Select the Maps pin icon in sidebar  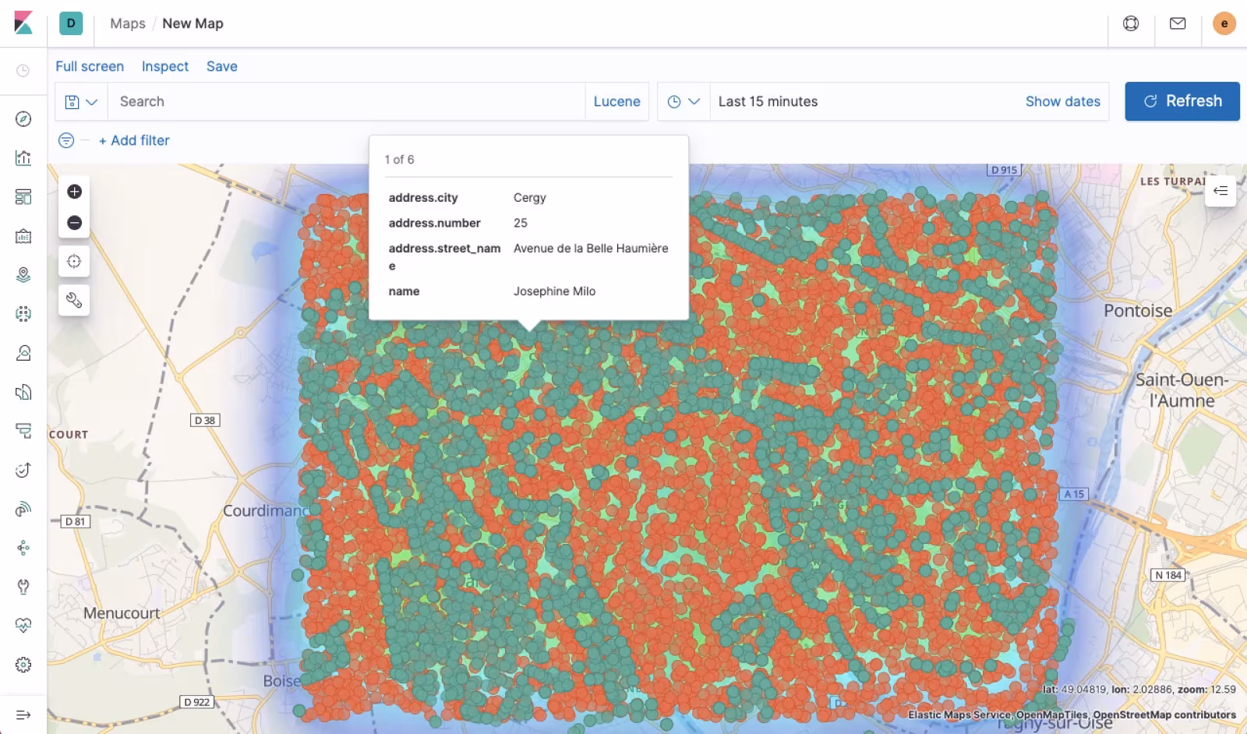coord(23,274)
